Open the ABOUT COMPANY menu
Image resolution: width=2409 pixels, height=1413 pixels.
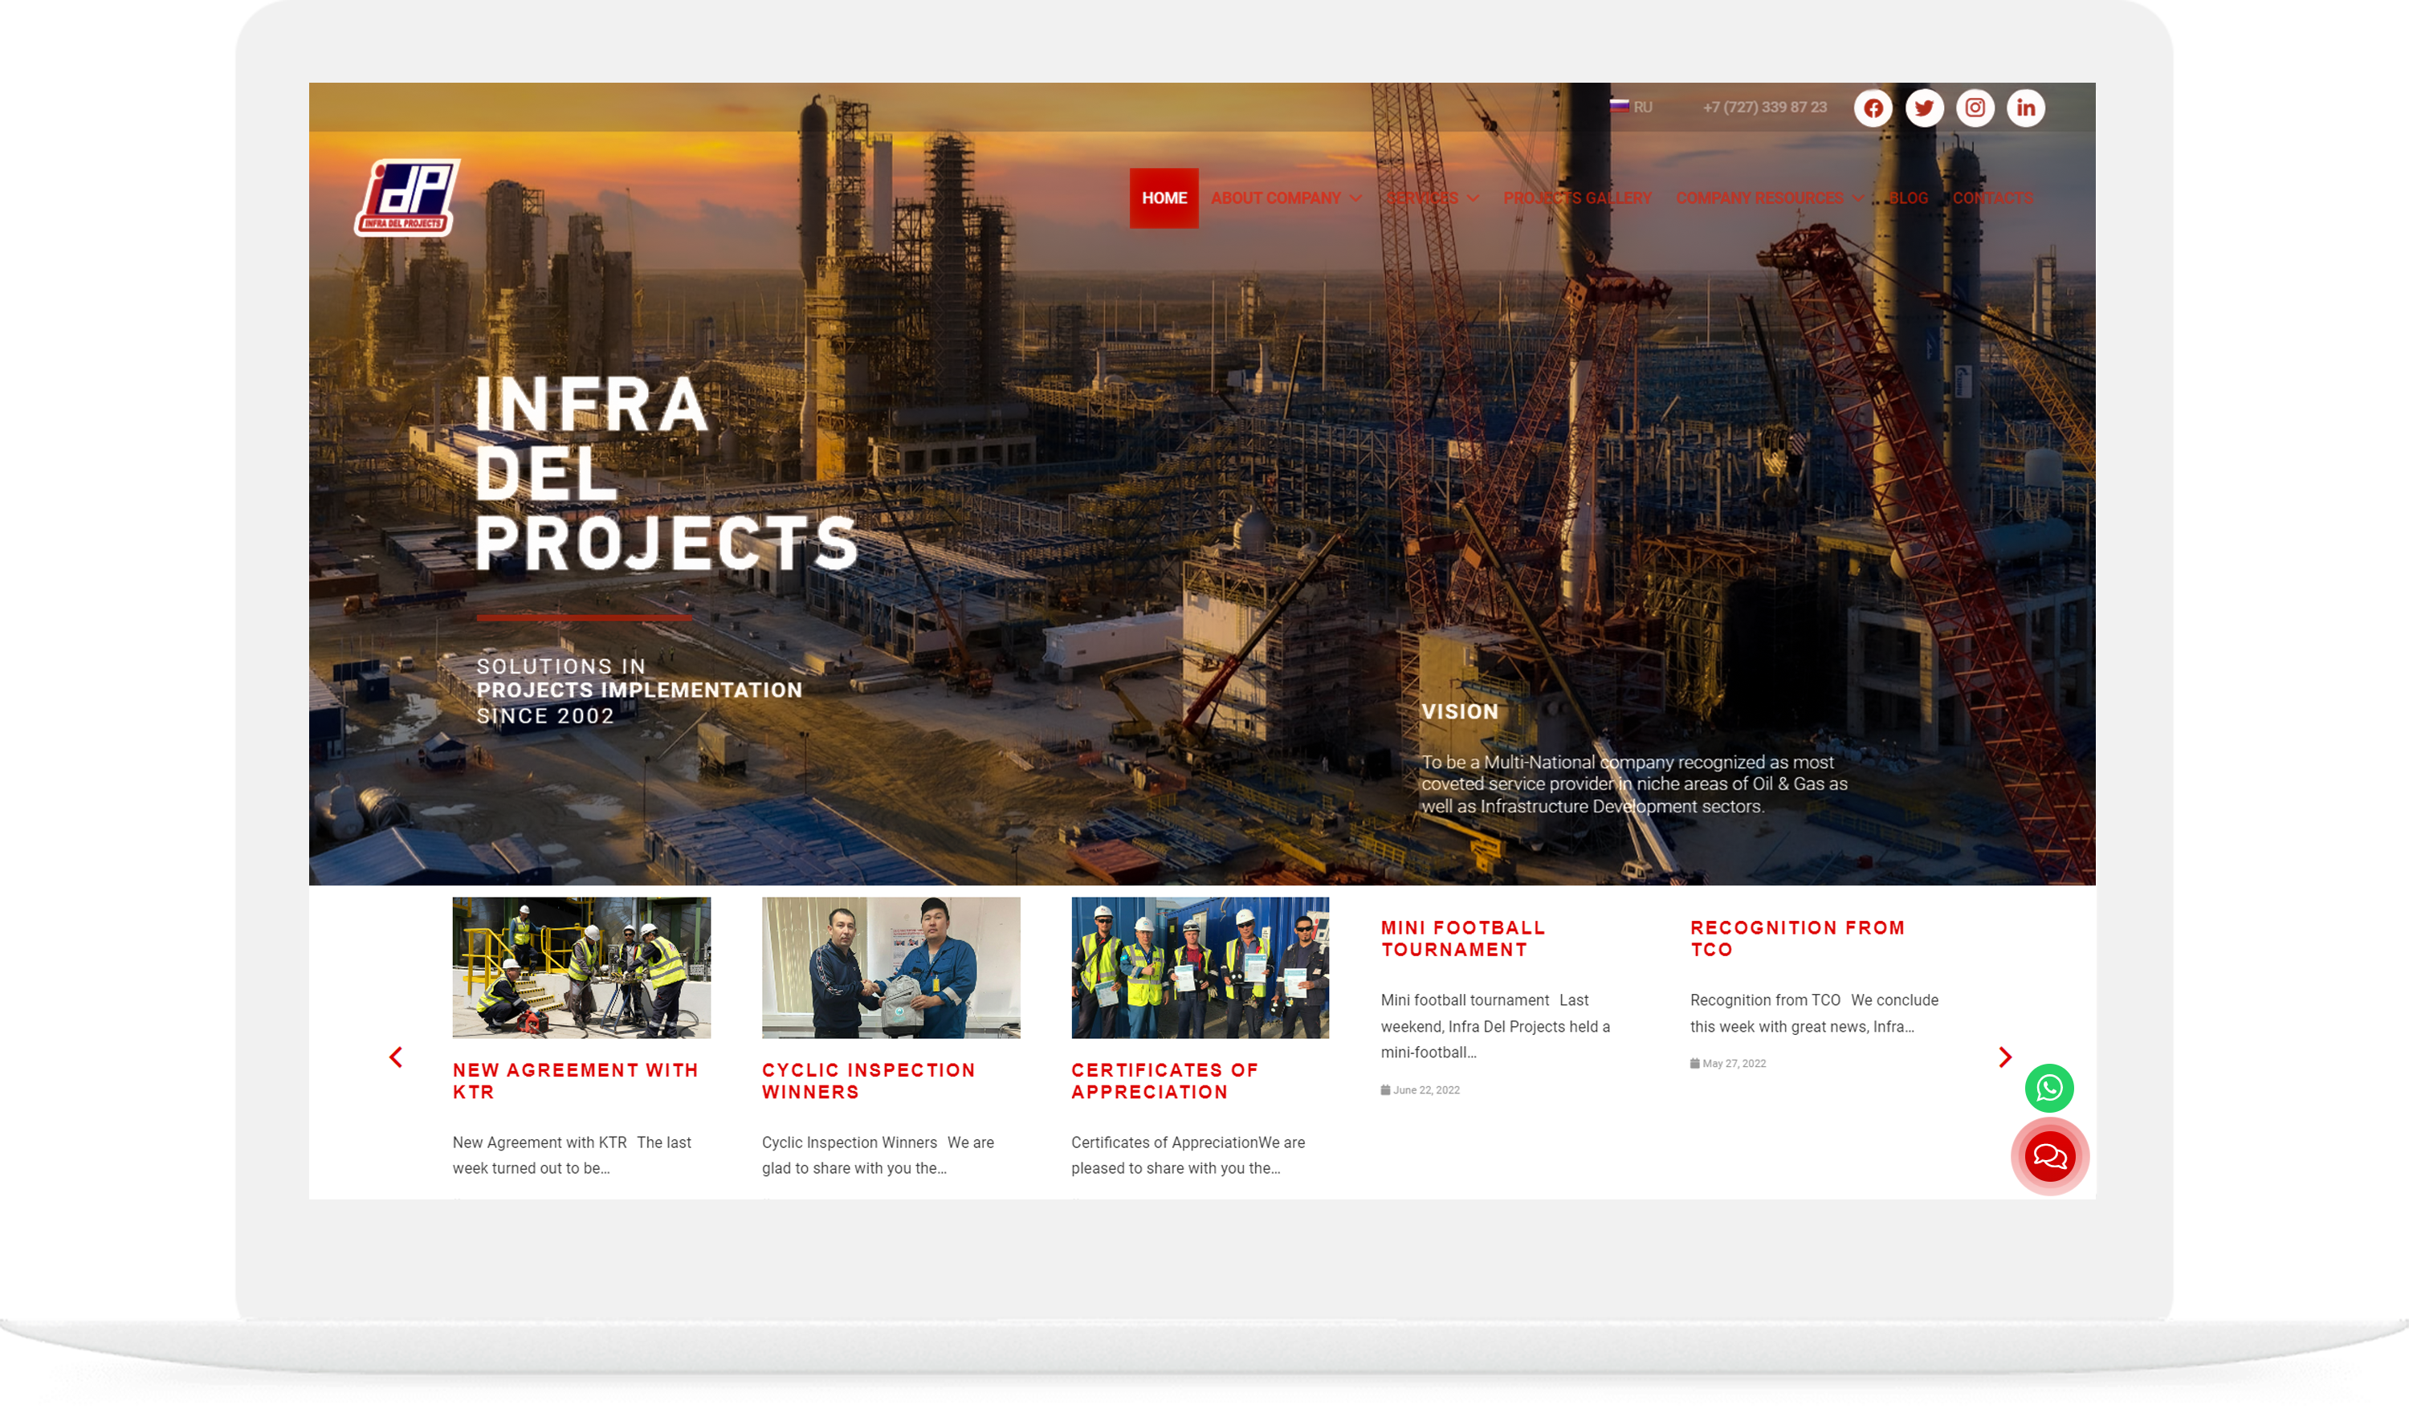1275,197
